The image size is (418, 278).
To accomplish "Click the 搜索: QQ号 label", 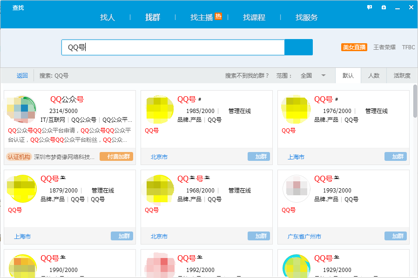I will [x=54, y=76].
